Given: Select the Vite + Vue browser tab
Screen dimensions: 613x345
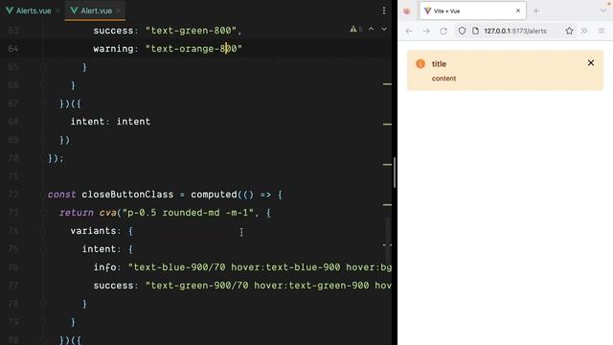Looking at the screenshot, I should click(x=472, y=11).
